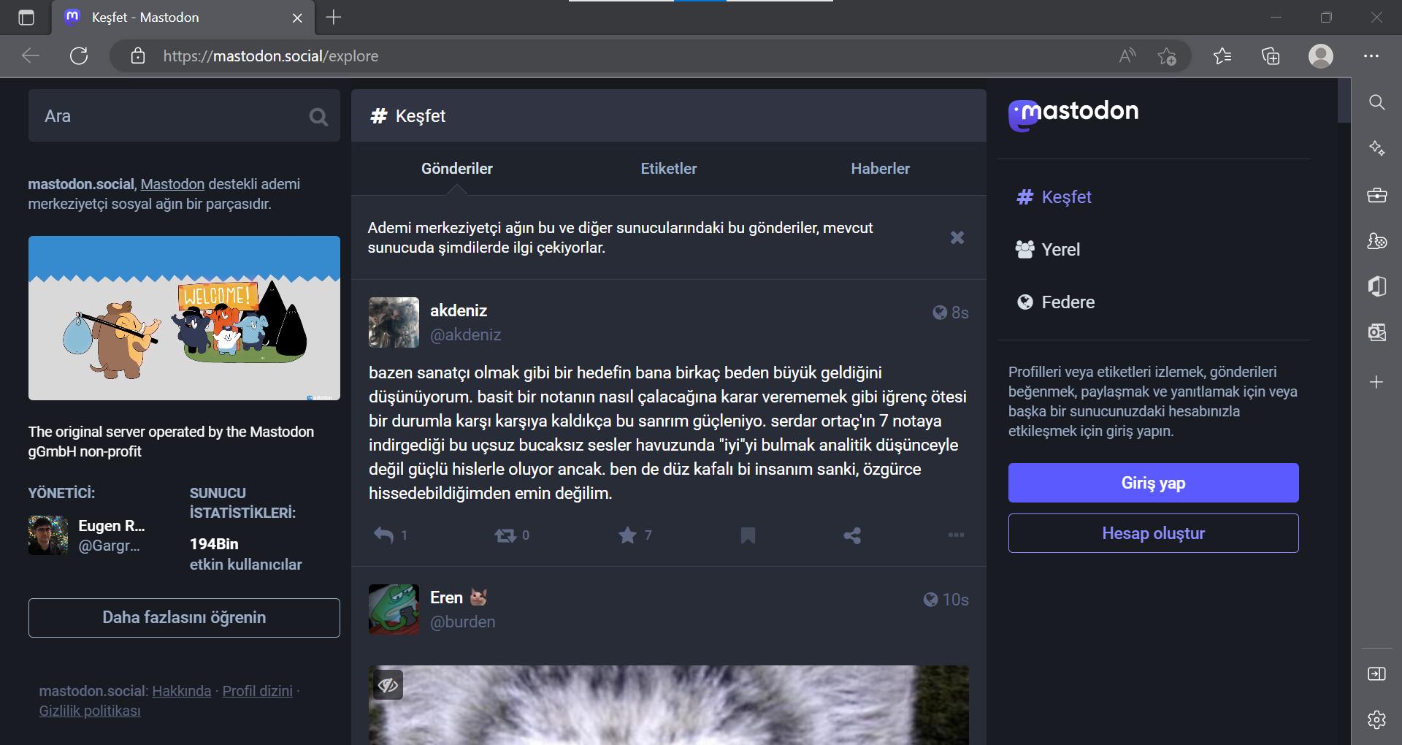Click the search magnifier icon in Ara box

pyautogui.click(x=318, y=117)
